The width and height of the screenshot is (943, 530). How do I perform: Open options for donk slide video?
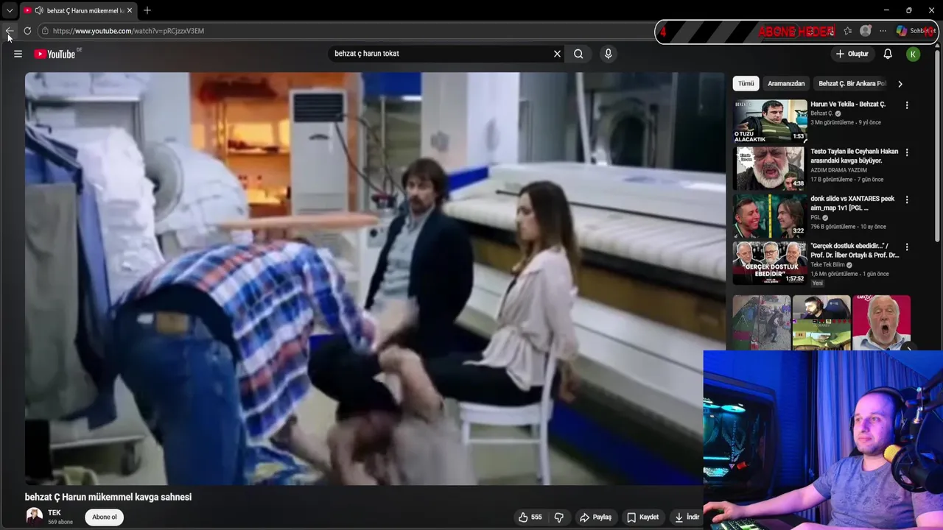pyautogui.click(x=907, y=199)
